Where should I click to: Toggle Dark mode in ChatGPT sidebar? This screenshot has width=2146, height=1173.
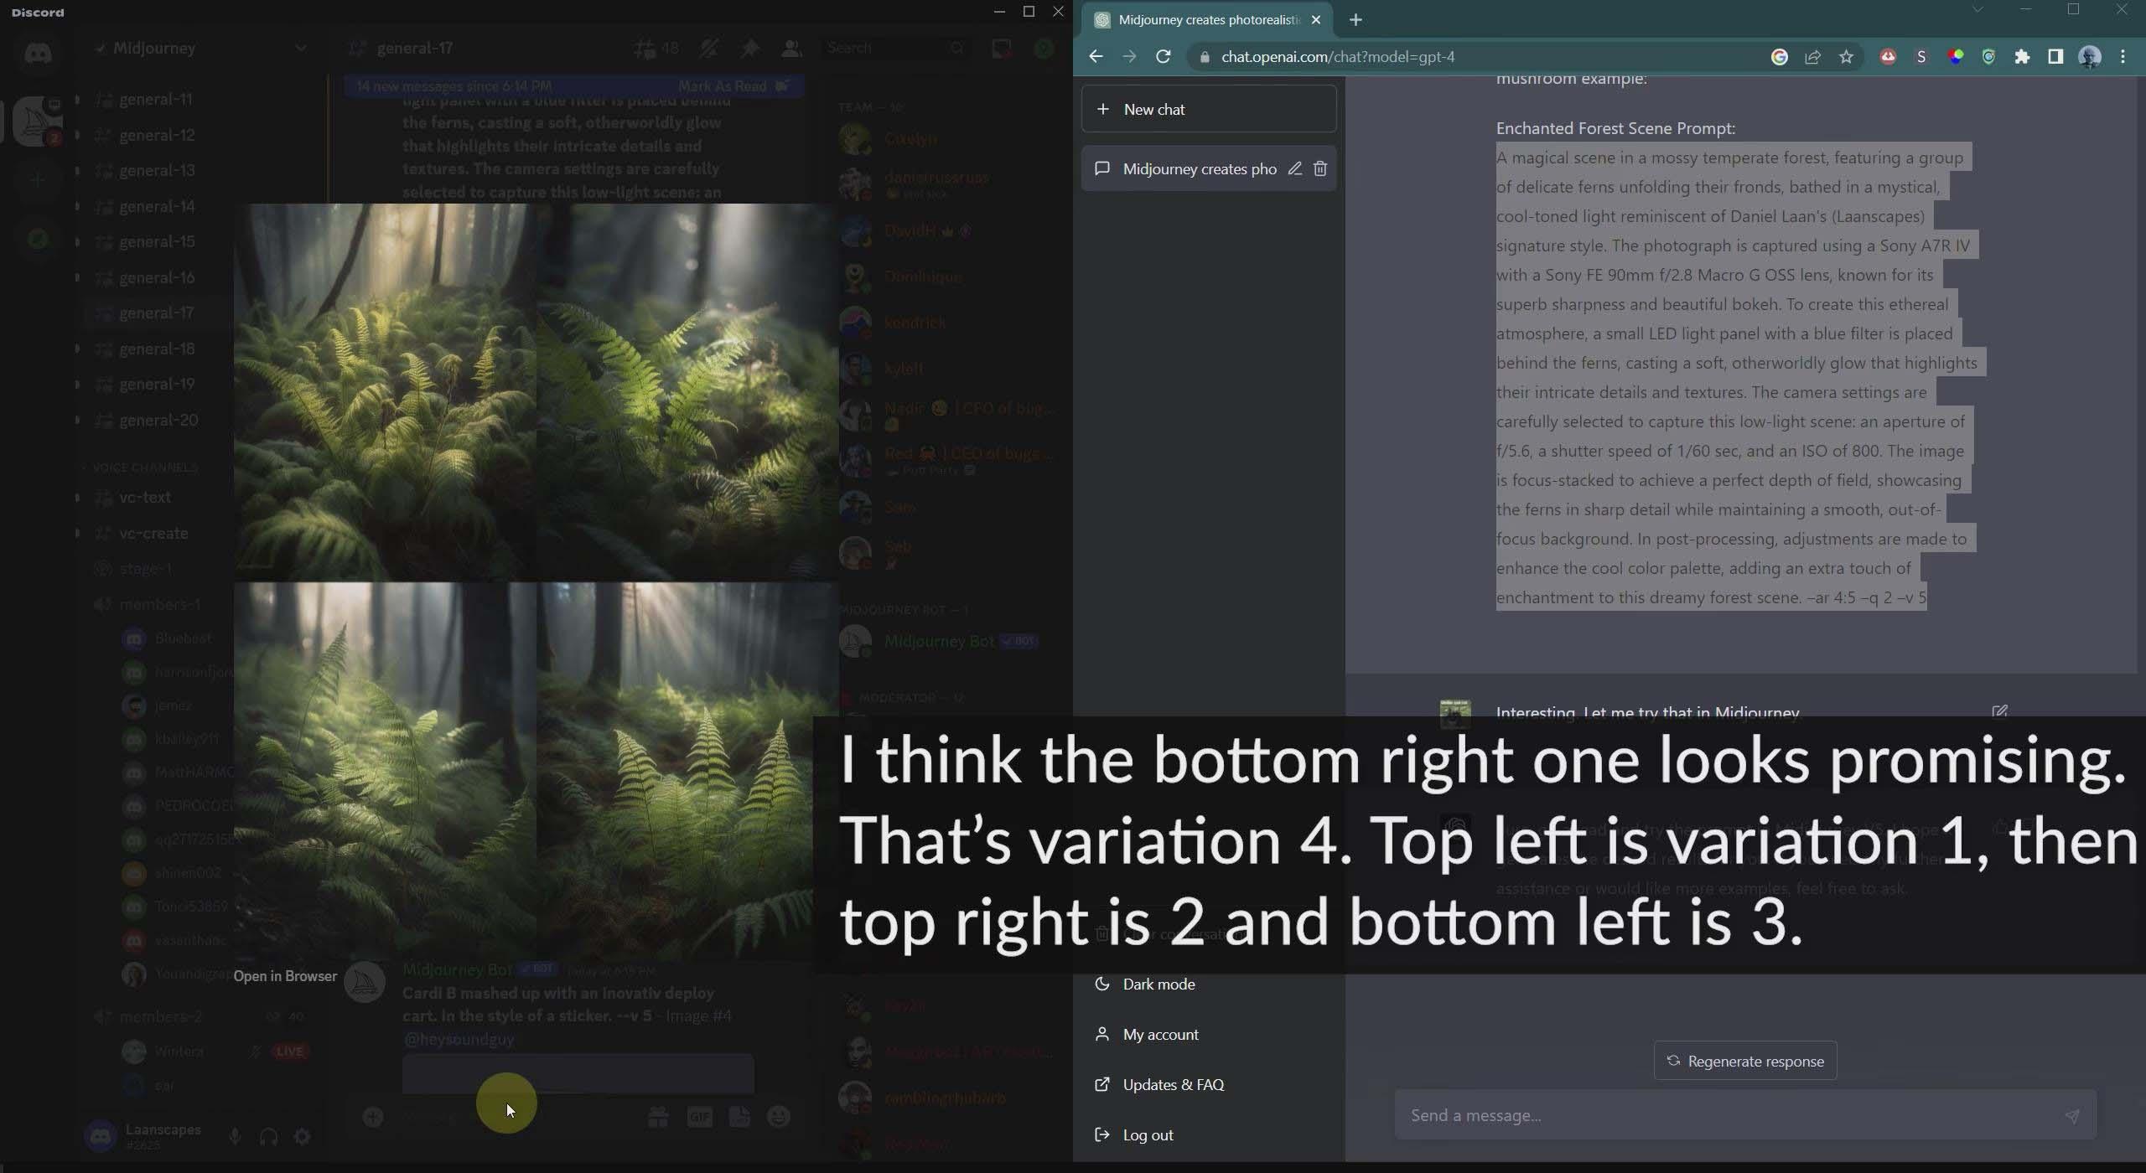click(x=1158, y=982)
